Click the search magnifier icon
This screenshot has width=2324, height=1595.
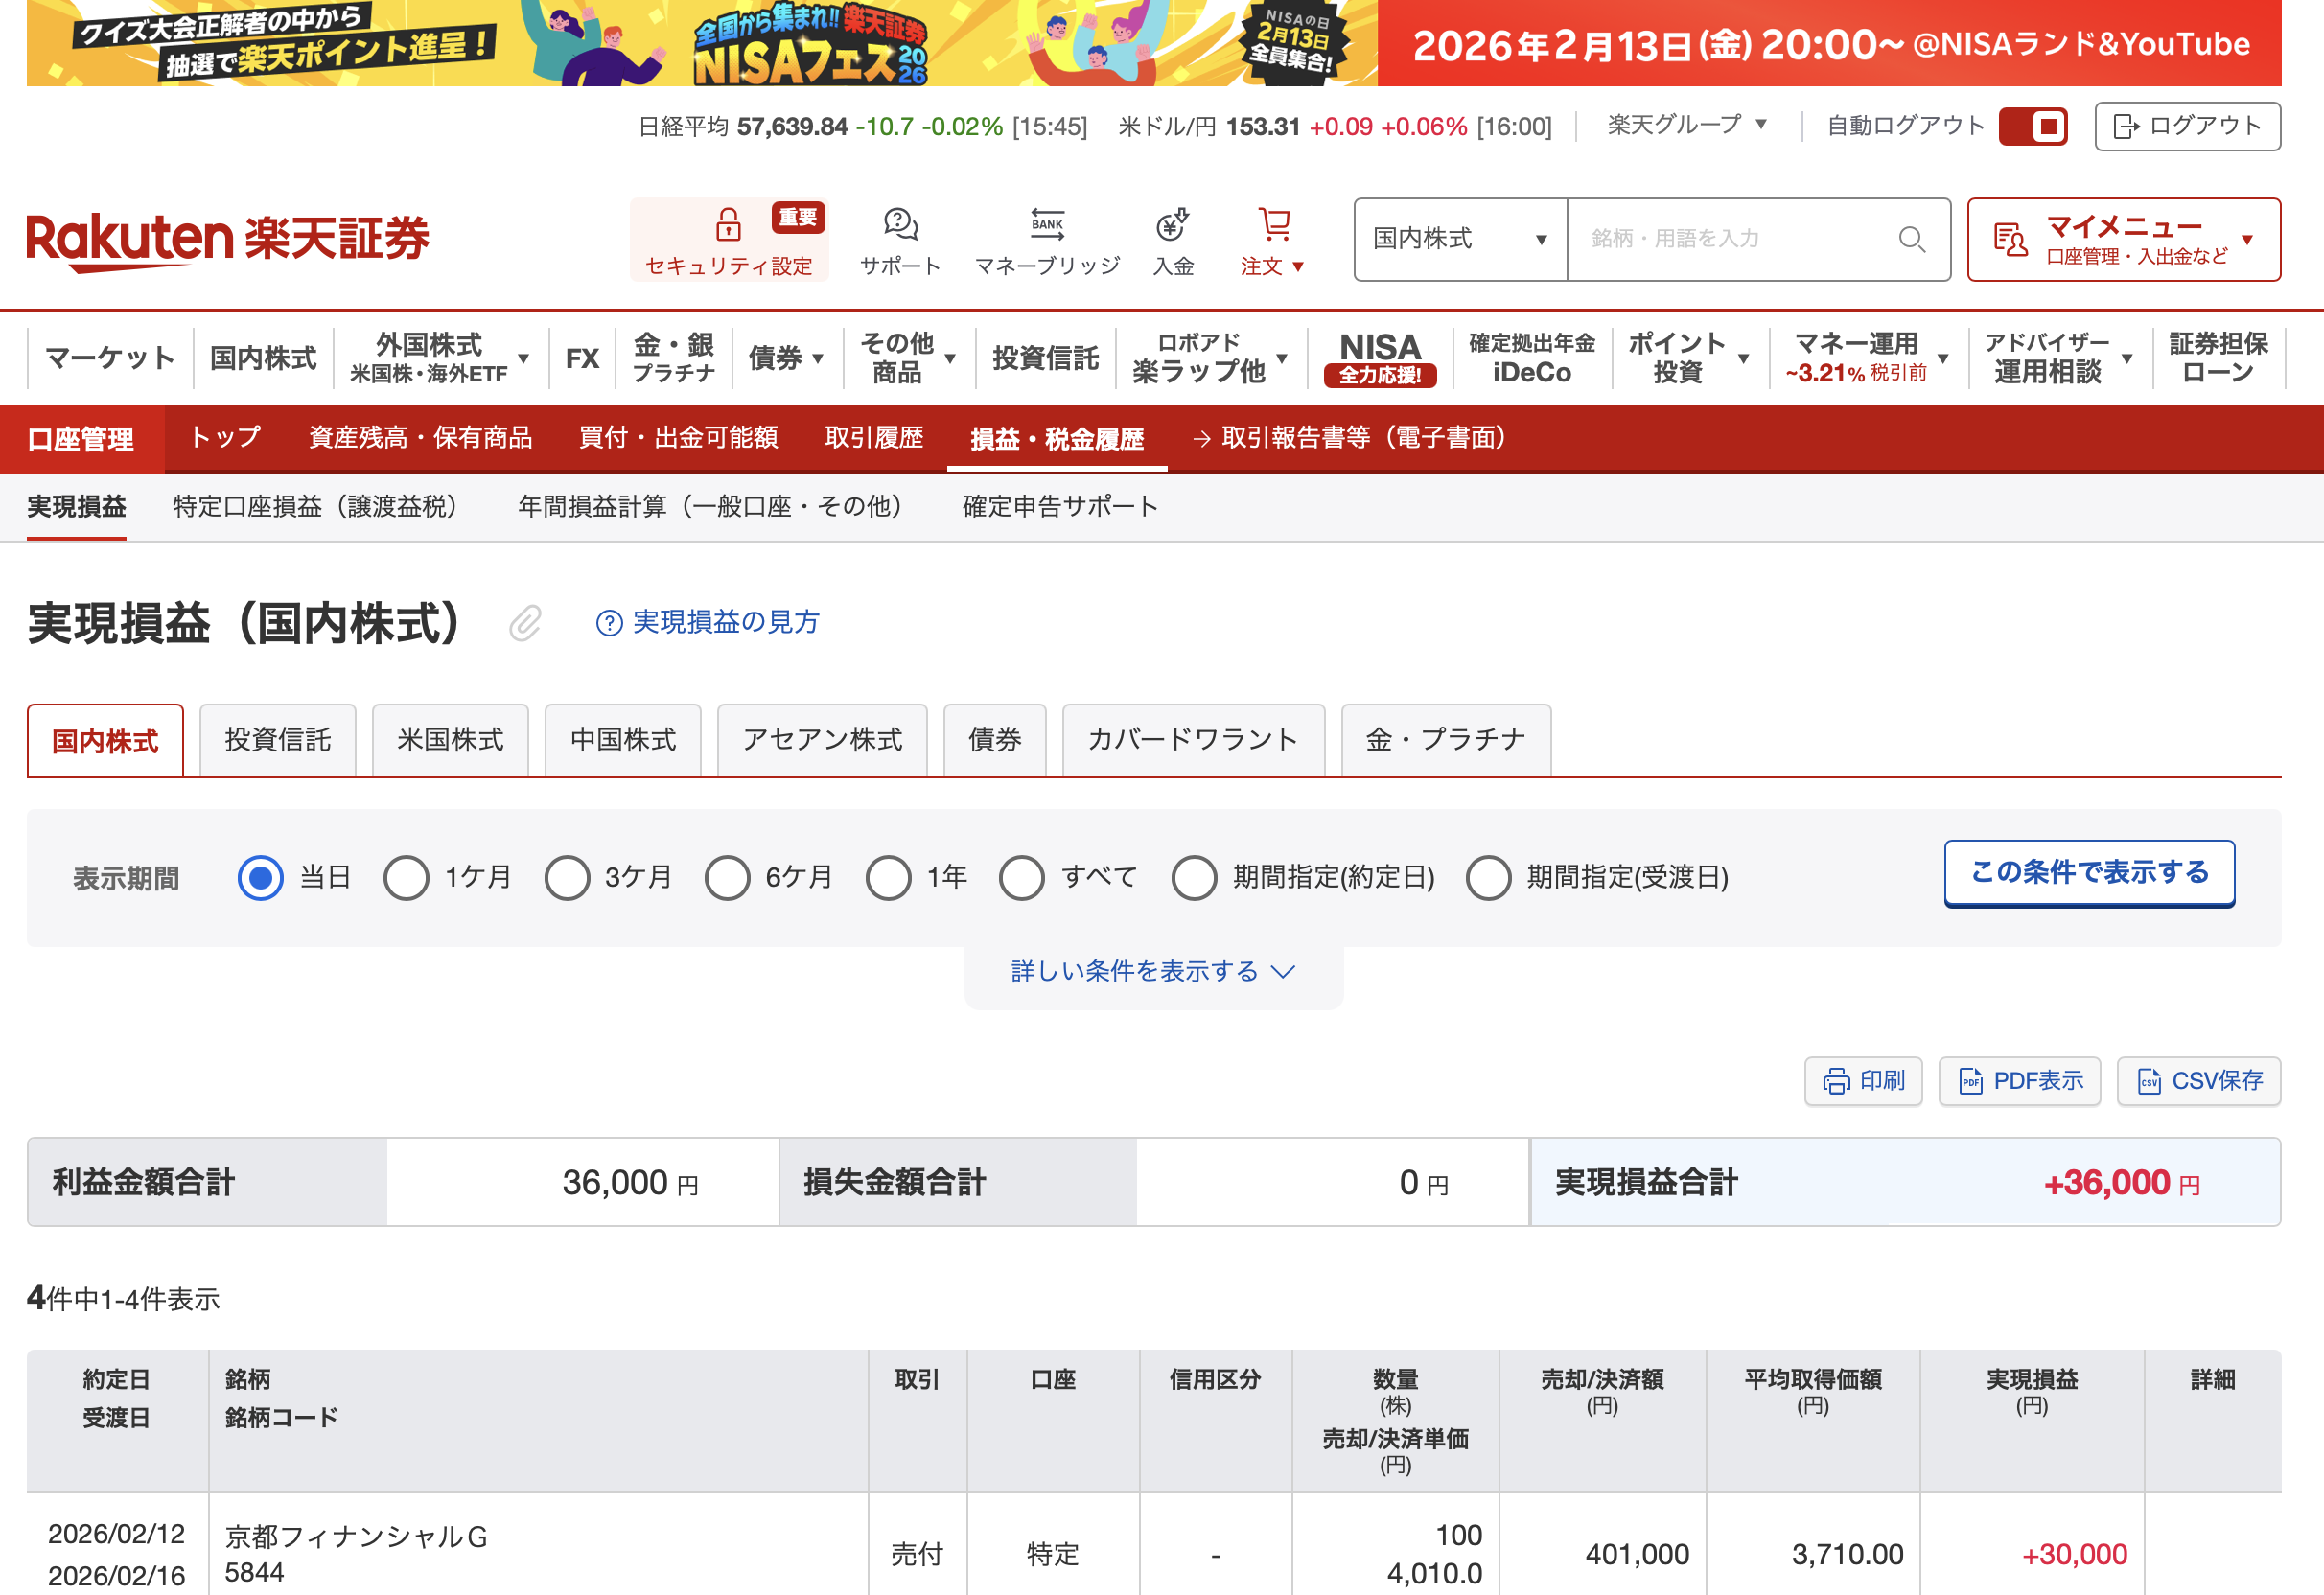[1911, 239]
